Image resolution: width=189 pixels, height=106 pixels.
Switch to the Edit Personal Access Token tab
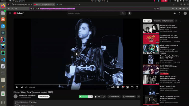[21, 5]
